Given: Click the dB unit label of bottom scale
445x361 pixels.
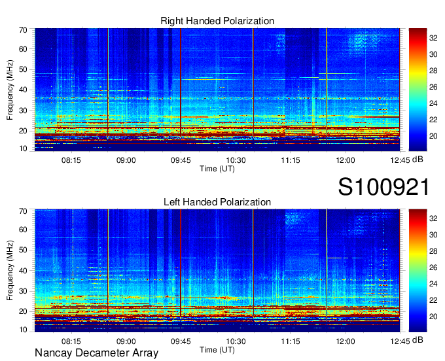Looking at the screenshot, I should pyautogui.click(x=418, y=340).
